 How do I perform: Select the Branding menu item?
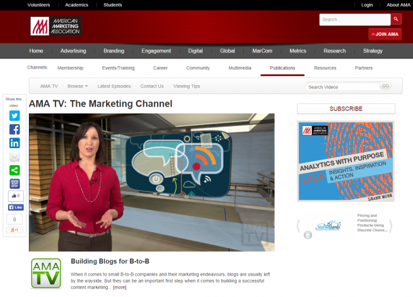pos(113,51)
